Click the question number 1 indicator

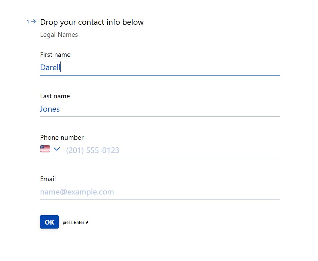(28, 21)
